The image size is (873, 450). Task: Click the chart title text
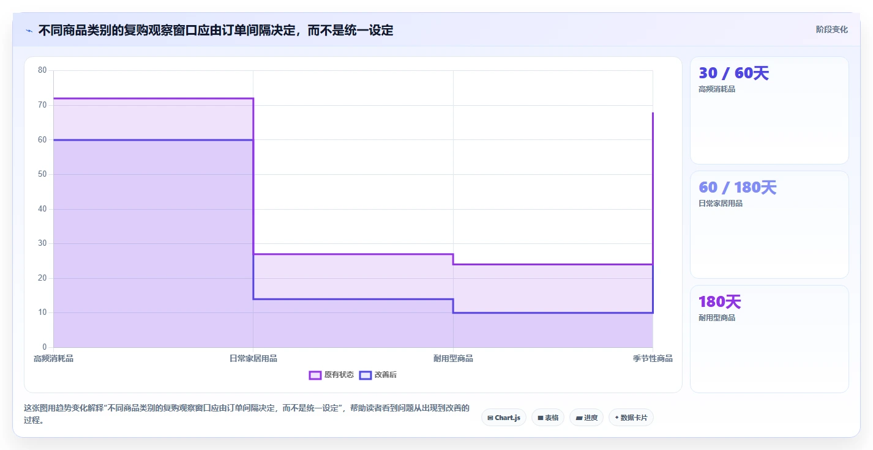[x=215, y=30]
